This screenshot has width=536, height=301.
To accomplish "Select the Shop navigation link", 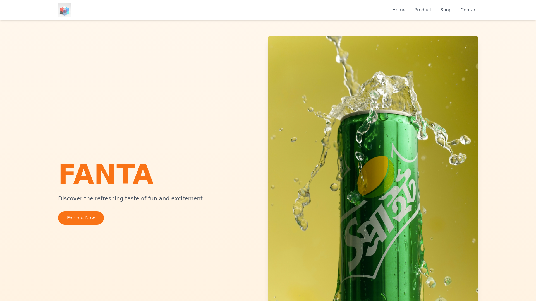I will 446,10.
